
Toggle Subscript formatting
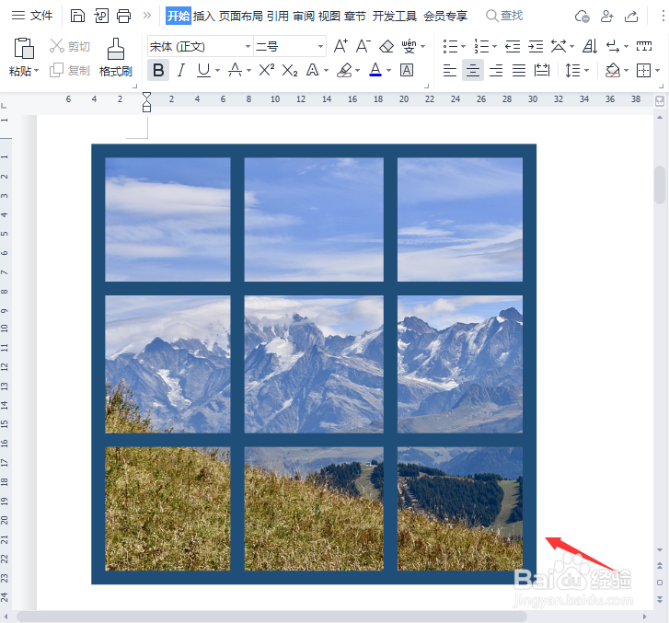290,71
